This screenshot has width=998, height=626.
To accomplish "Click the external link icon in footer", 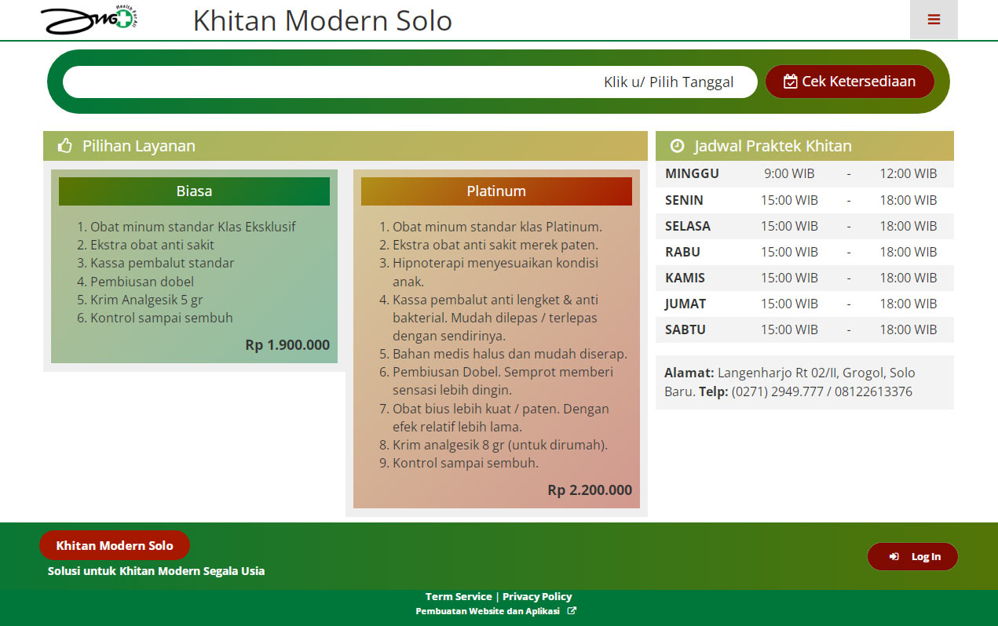I will pyautogui.click(x=572, y=611).
